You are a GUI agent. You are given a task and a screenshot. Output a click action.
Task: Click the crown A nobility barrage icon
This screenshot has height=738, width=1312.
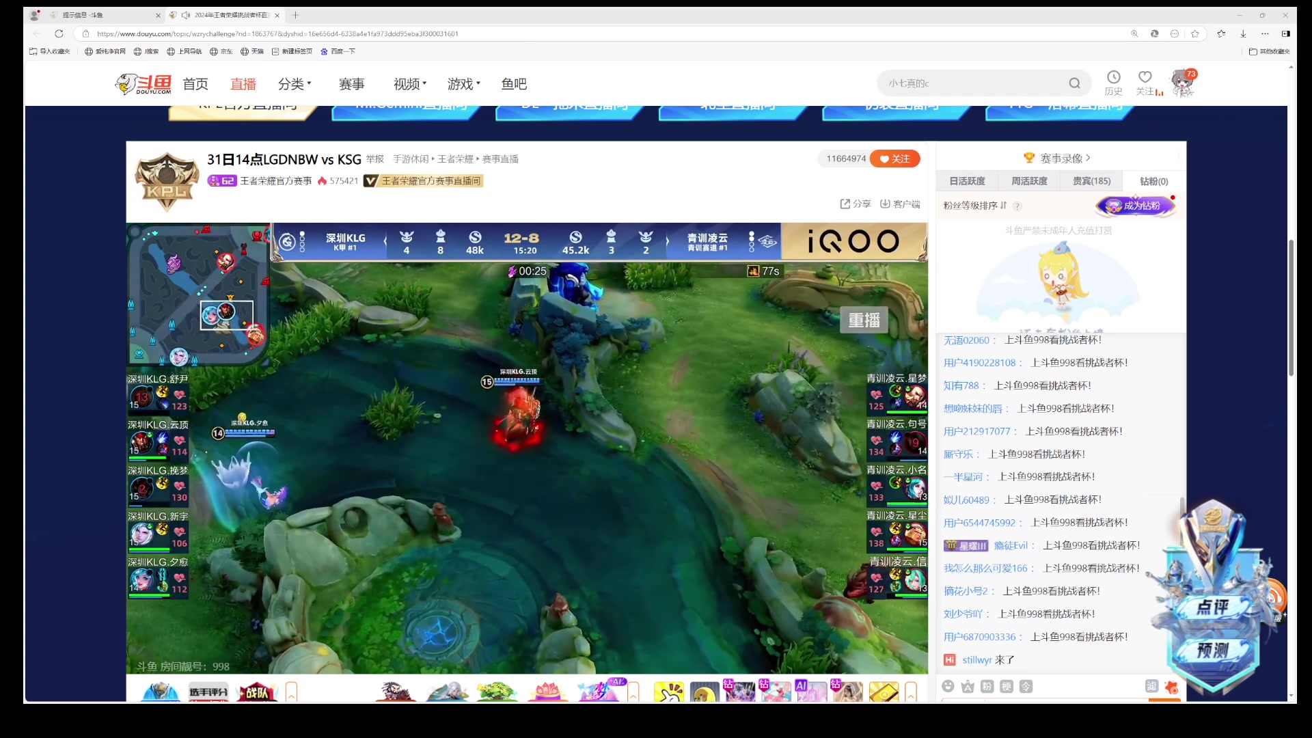(x=968, y=686)
